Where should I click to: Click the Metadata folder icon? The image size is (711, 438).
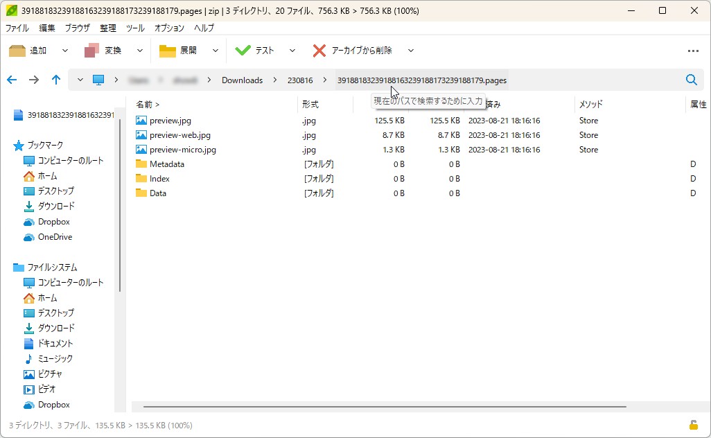coord(141,164)
